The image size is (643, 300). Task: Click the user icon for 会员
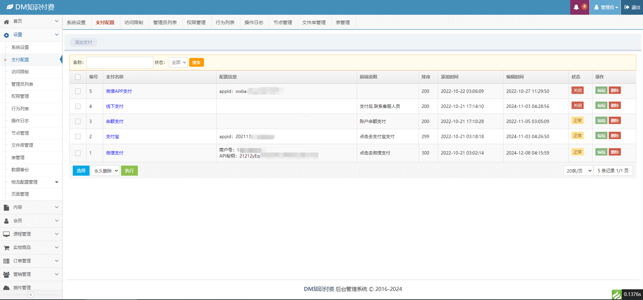click(x=6, y=221)
